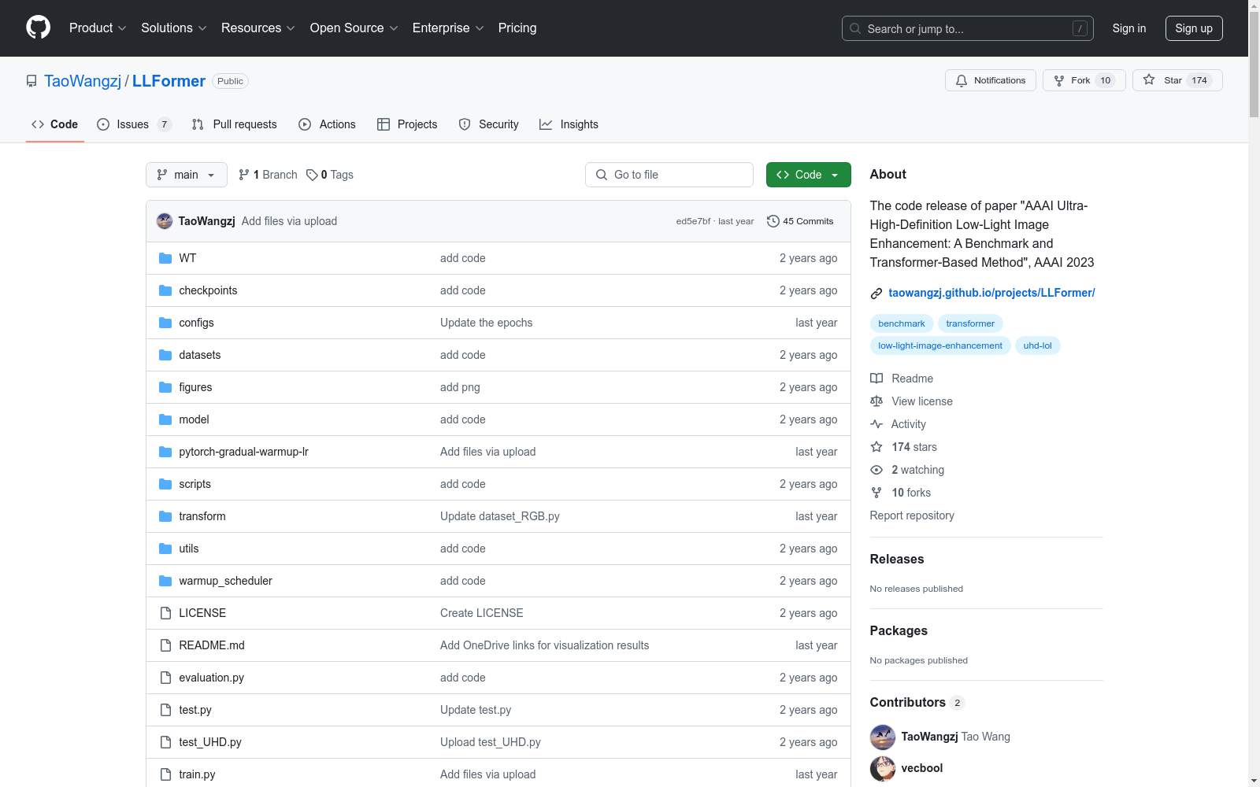1260x787 pixels.
Task: Switch to the Issues tab
Action: point(134,124)
